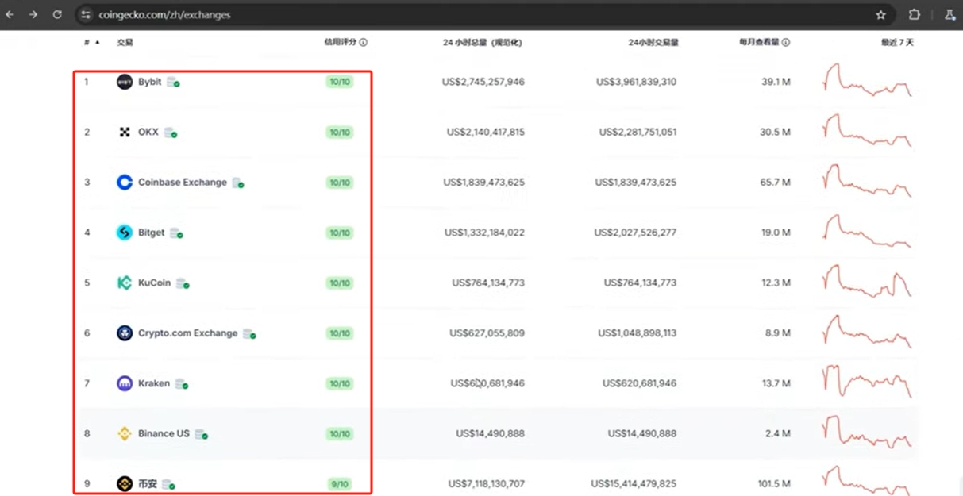Image resolution: width=963 pixels, height=496 pixels.
Task: Click Bybit volume US$3,961,839,310
Action: [636, 82]
